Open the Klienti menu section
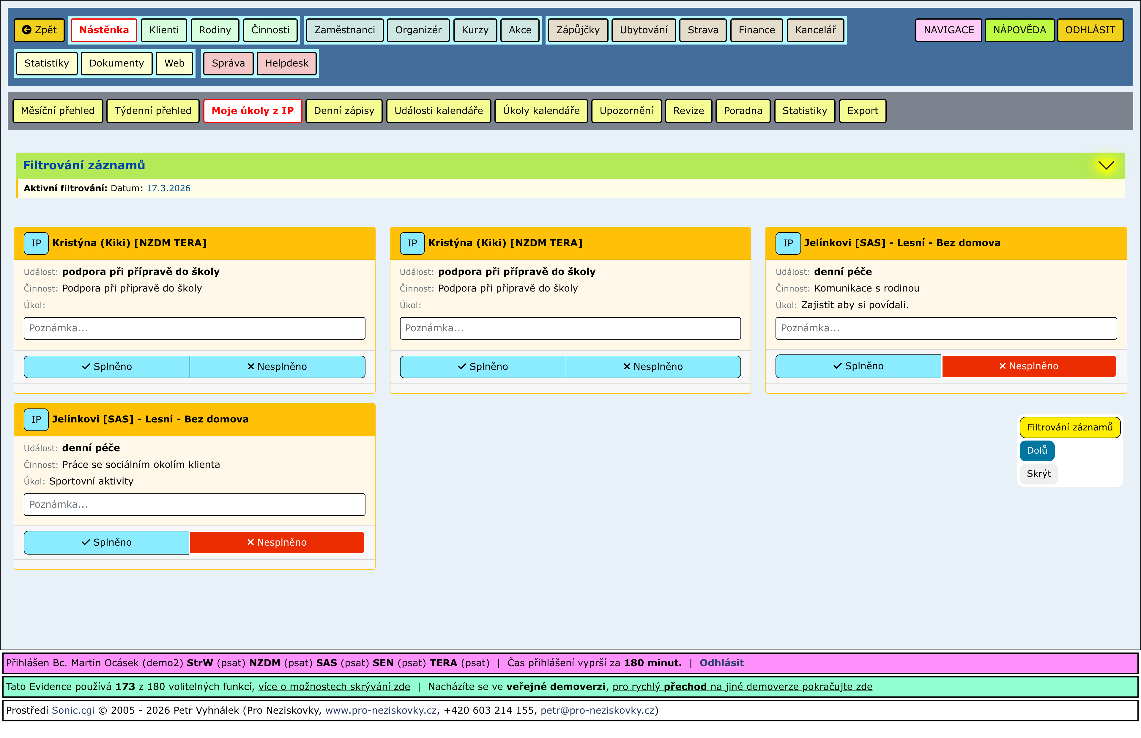Screen dimensions: 1141x738 coord(163,30)
